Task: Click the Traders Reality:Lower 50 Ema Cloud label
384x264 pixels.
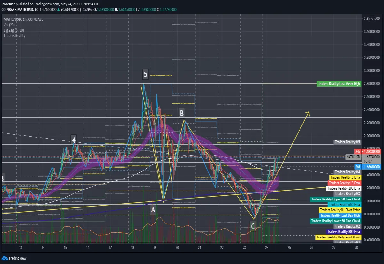Action: tap(336, 221)
